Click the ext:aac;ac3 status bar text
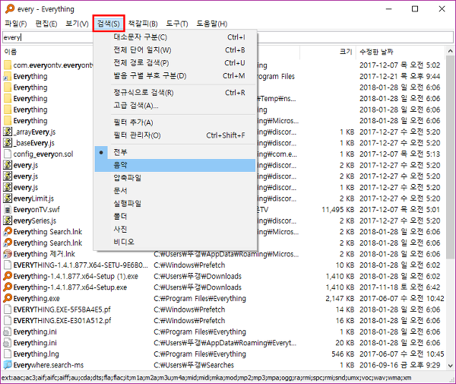Viewport: 456px width, 384px height. click(206, 378)
